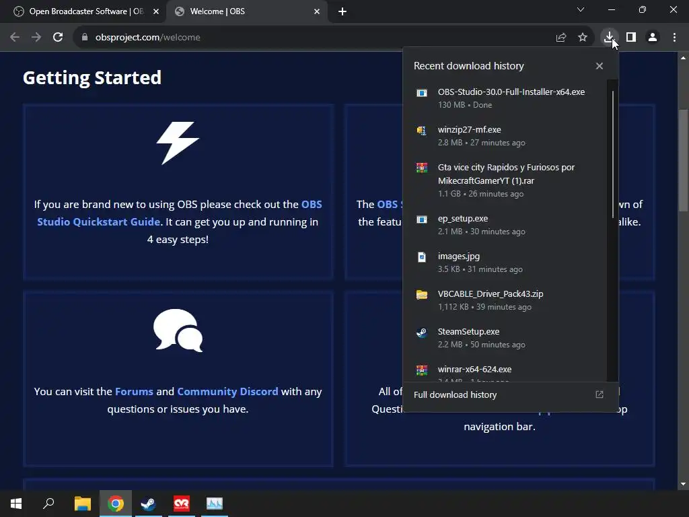Click the OBS-Studio installer file icon

coord(421,92)
